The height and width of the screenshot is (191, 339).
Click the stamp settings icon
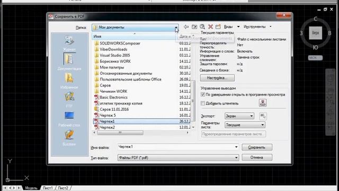(x=263, y=103)
